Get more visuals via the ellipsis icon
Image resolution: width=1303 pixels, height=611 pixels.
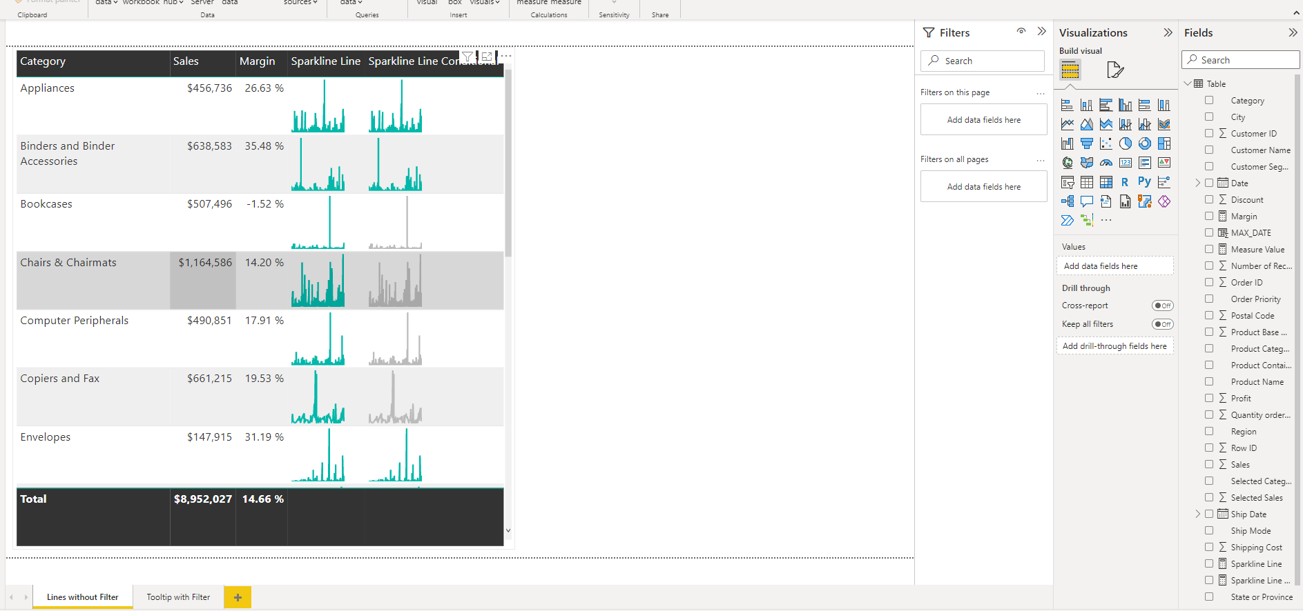point(1106,221)
